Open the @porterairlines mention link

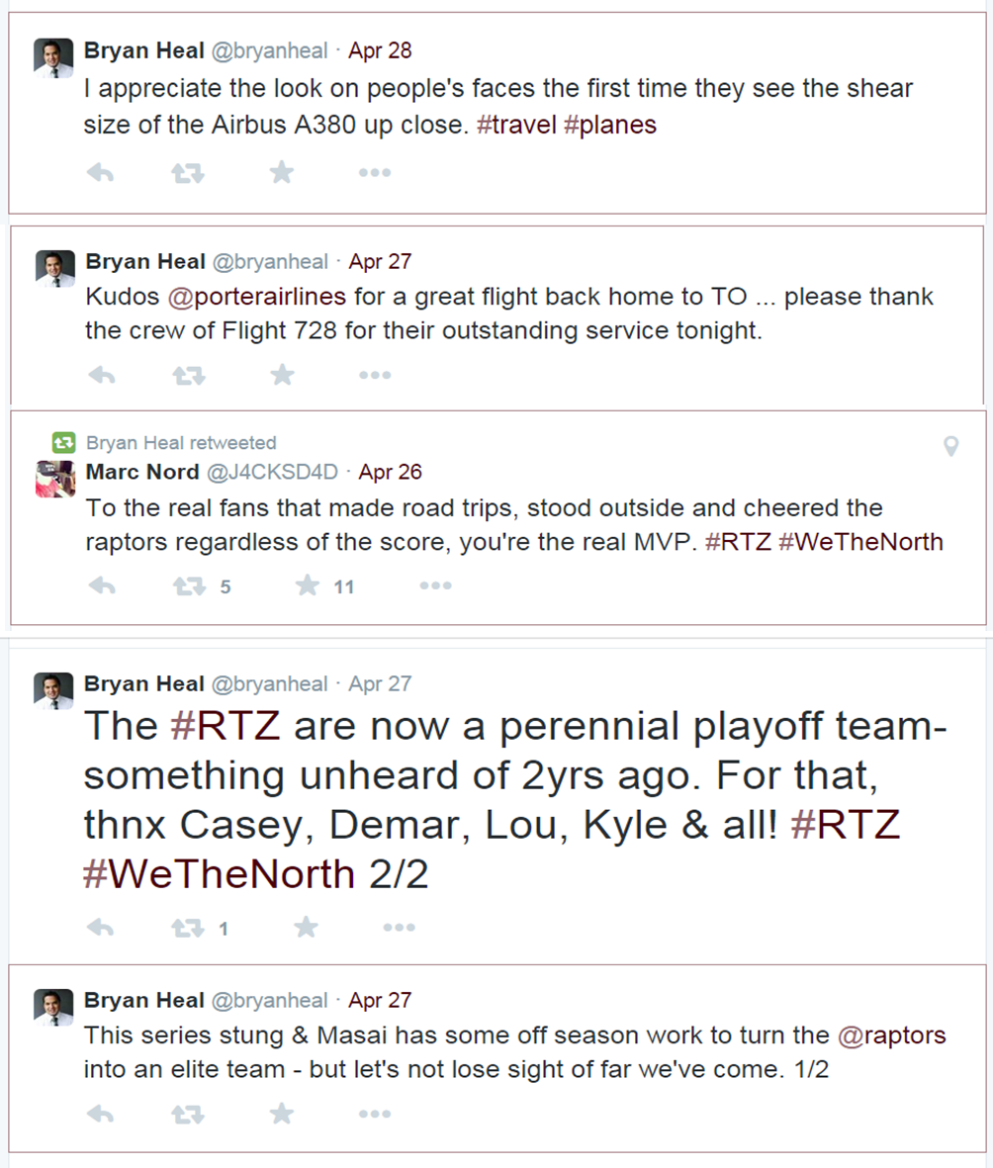(x=257, y=297)
